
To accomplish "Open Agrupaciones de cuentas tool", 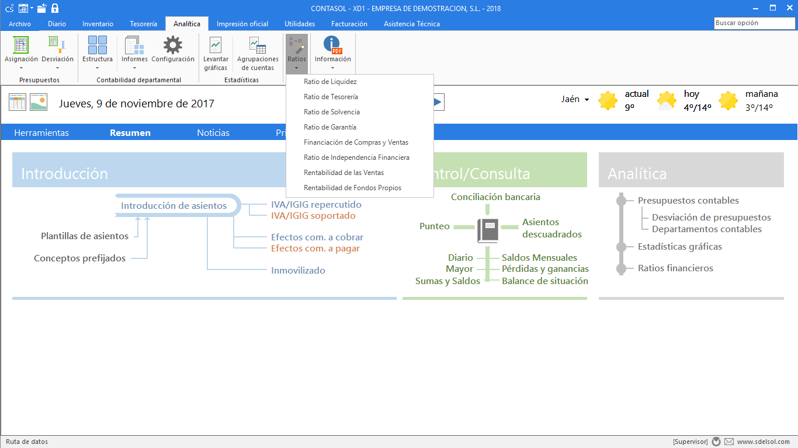I will pos(258,53).
